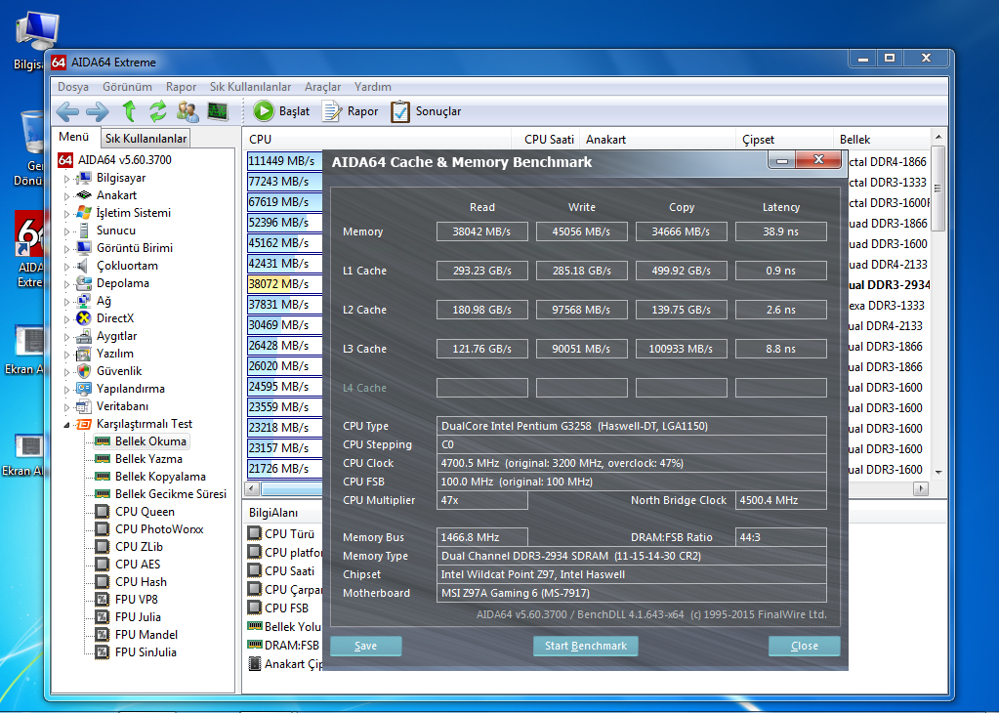The width and height of the screenshot is (999, 713).
Task: Start the test with the Başlat button
Action: coord(281,111)
